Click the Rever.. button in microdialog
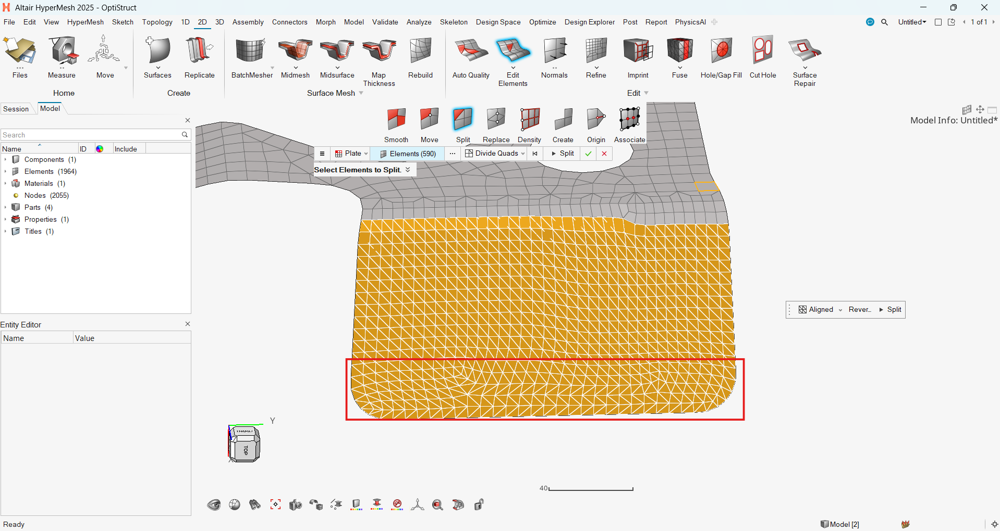The width and height of the screenshot is (1000, 531). click(x=860, y=310)
